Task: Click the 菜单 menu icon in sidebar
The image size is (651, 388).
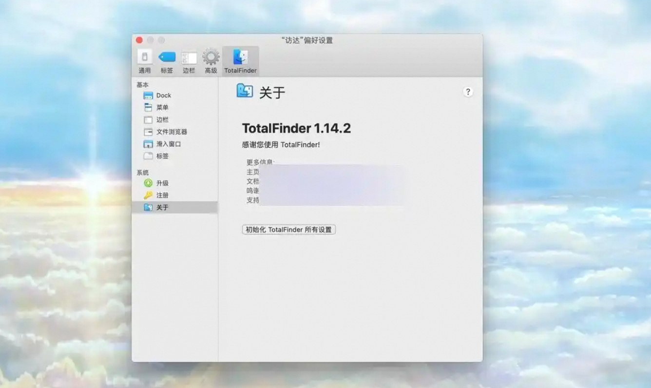Action: coord(148,108)
